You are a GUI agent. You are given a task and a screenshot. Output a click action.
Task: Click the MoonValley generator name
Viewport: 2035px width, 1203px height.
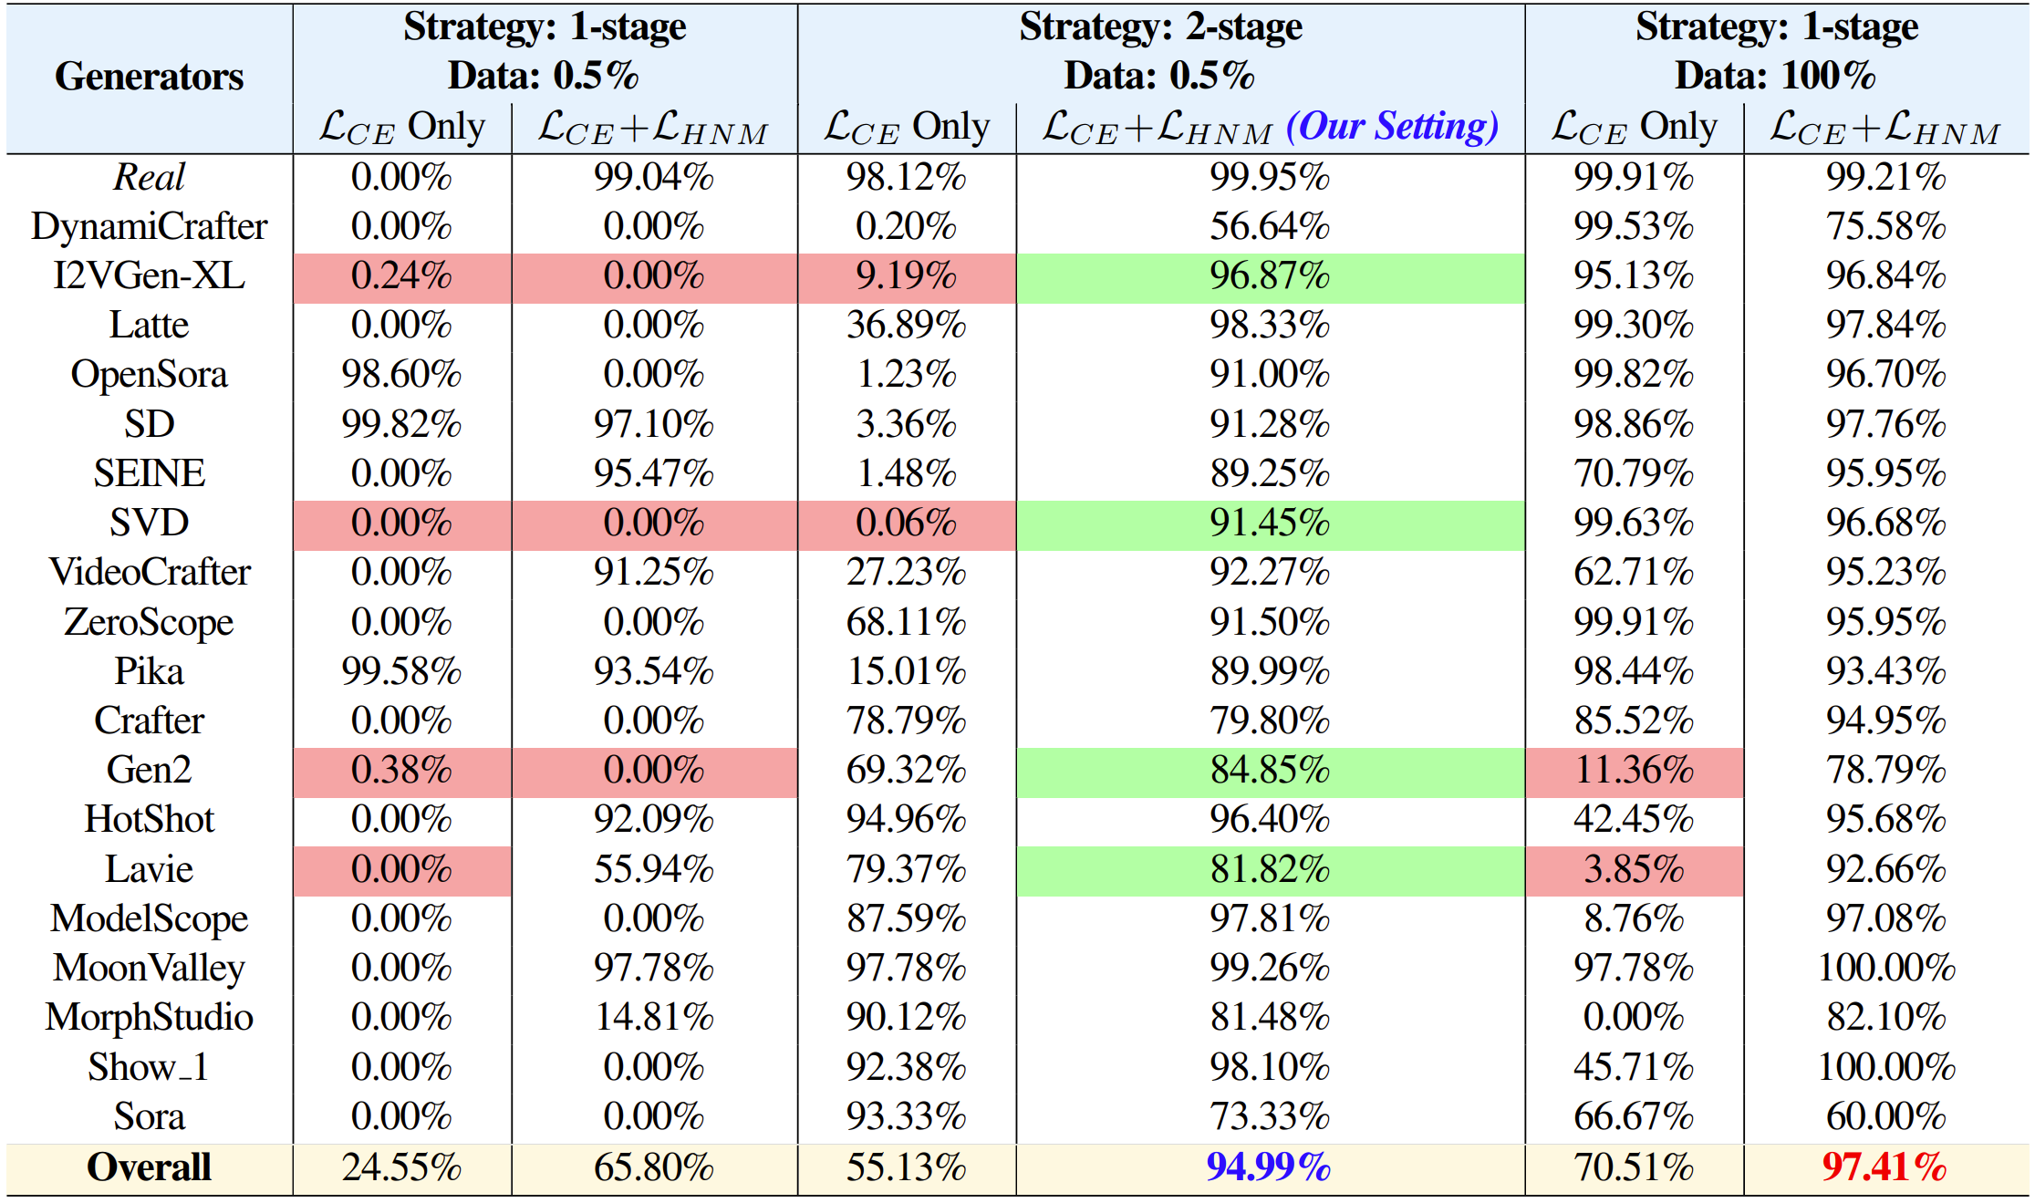(149, 969)
